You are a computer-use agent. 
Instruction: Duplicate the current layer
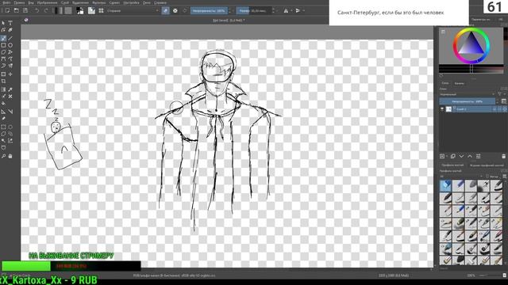click(453, 157)
